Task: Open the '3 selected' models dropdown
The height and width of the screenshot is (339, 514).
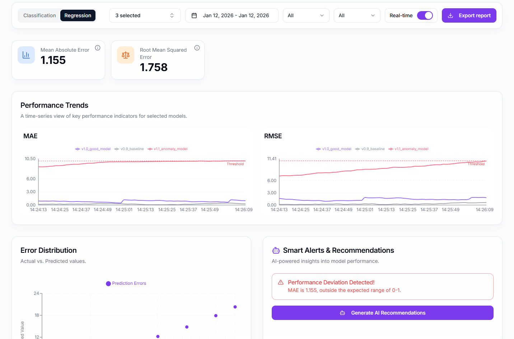Action: [145, 15]
